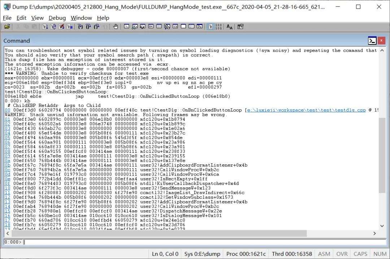This screenshot has width=390, height=259.
Task: Open the Memory window toolbar icon
Action: (x=159, y=27)
